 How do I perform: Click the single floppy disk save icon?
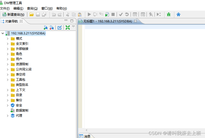pyautogui.click(x=38, y=14)
